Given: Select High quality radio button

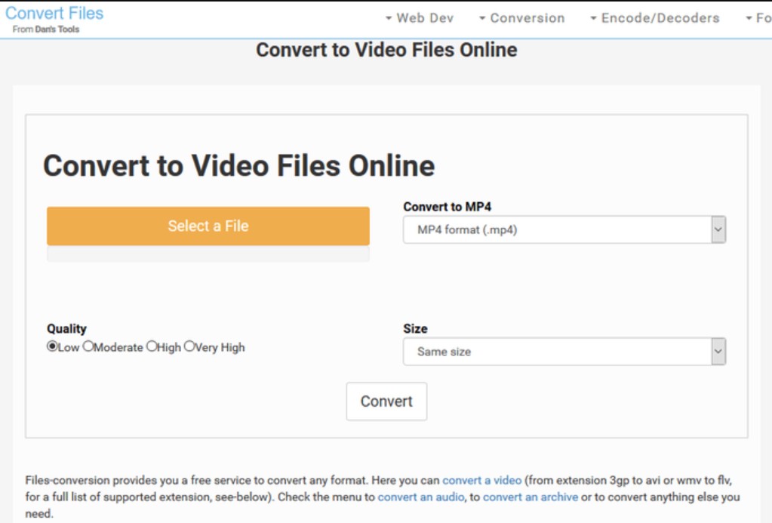Looking at the screenshot, I should pyautogui.click(x=152, y=346).
